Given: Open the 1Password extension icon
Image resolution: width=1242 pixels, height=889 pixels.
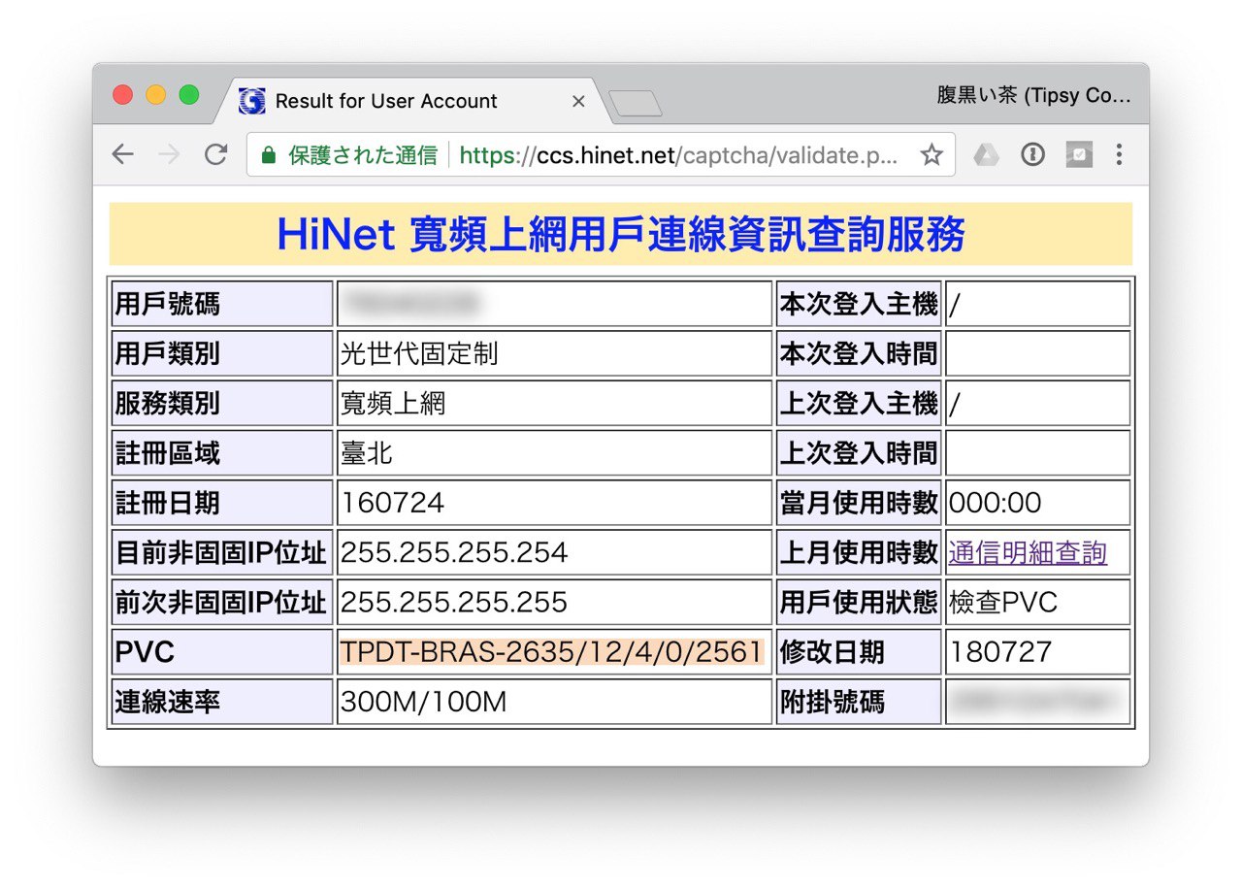Looking at the screenshot, I should coord(1032,154).
